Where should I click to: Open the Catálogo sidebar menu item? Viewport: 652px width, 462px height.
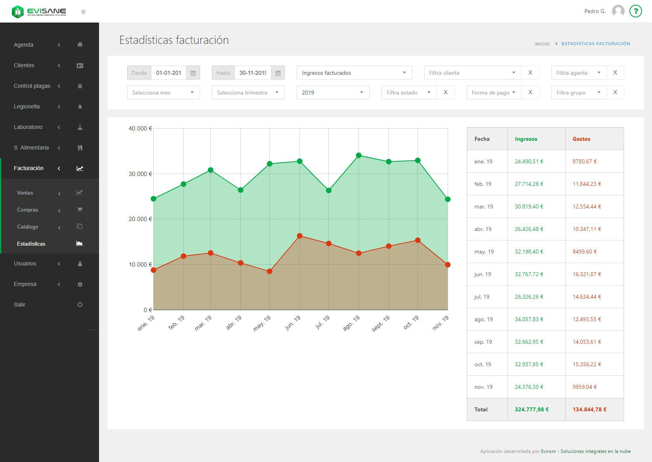coord(27,227)
